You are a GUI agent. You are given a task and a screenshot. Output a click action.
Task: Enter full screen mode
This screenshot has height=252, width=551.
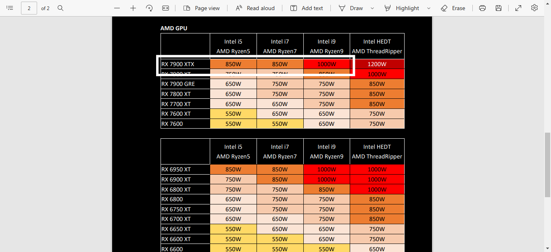518,8
